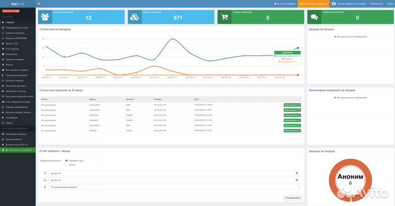Click the icon beside Запросы VIN/FRAME
Screen dimensions: 395x206
3,38
